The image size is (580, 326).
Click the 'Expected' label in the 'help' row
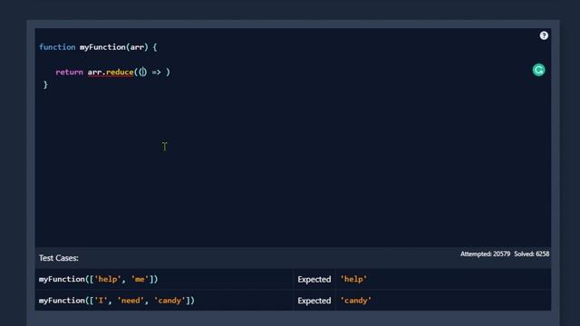point(314,280)
